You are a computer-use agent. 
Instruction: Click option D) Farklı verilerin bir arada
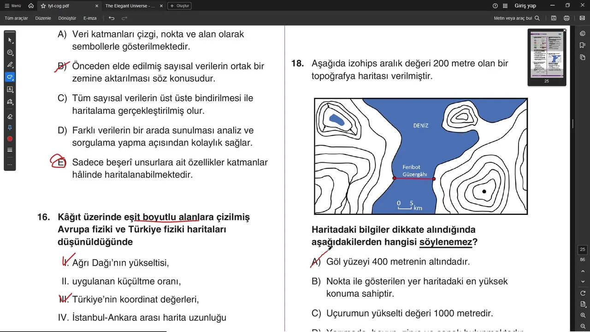click(x=155, y=136)
